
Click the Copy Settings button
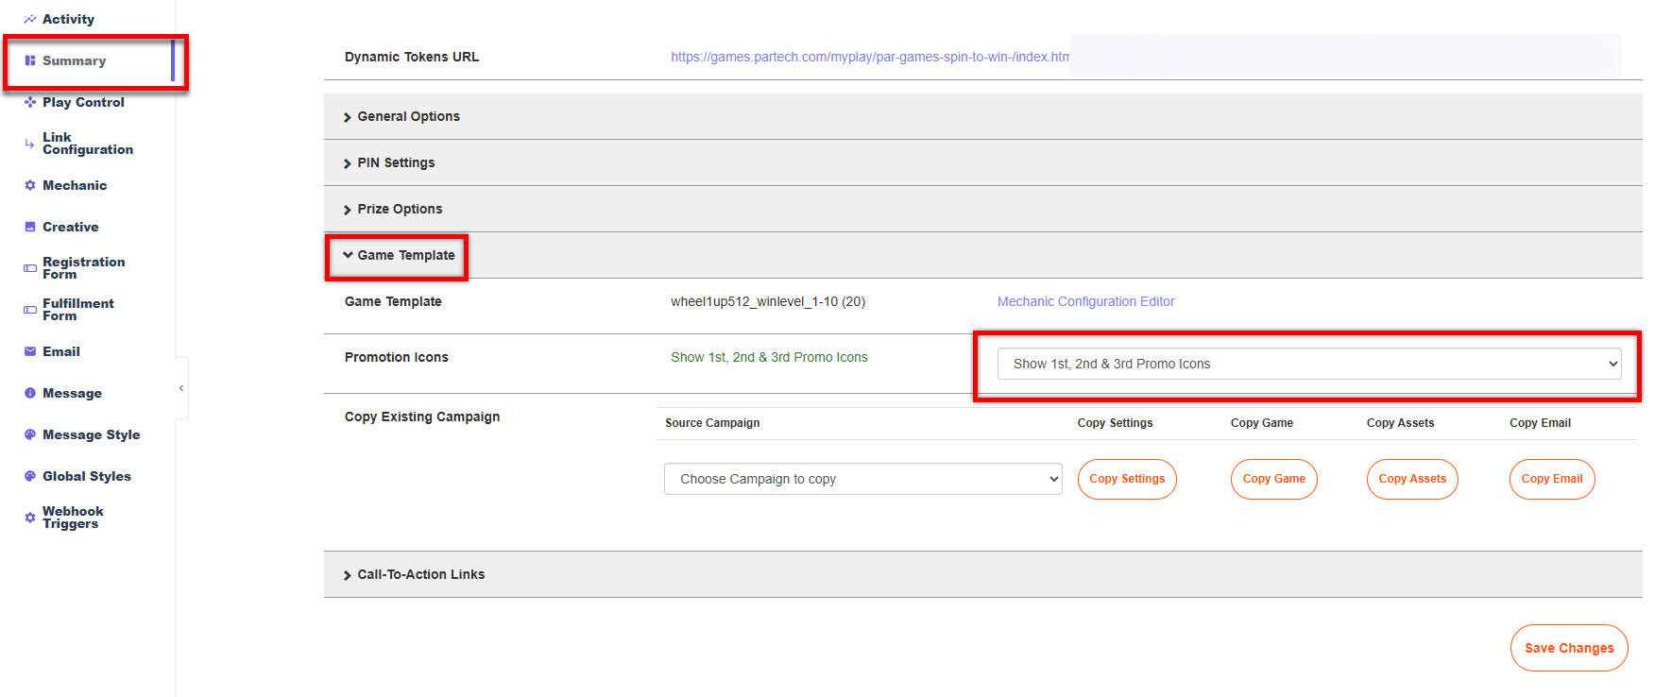tap(1127, 479)
